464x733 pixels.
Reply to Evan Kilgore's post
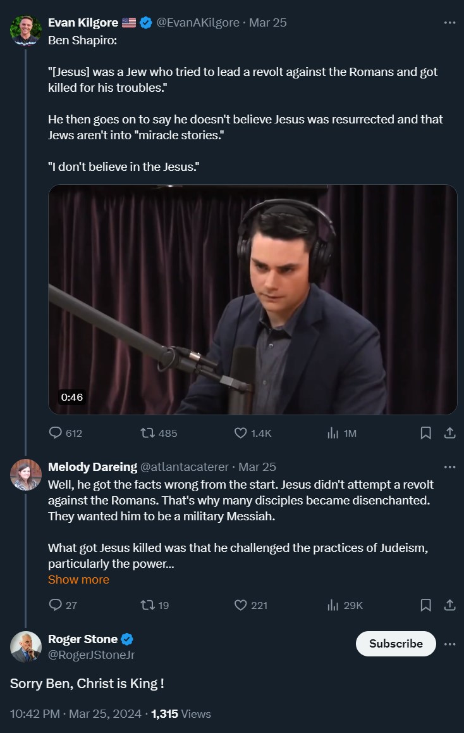click(56, 433)
